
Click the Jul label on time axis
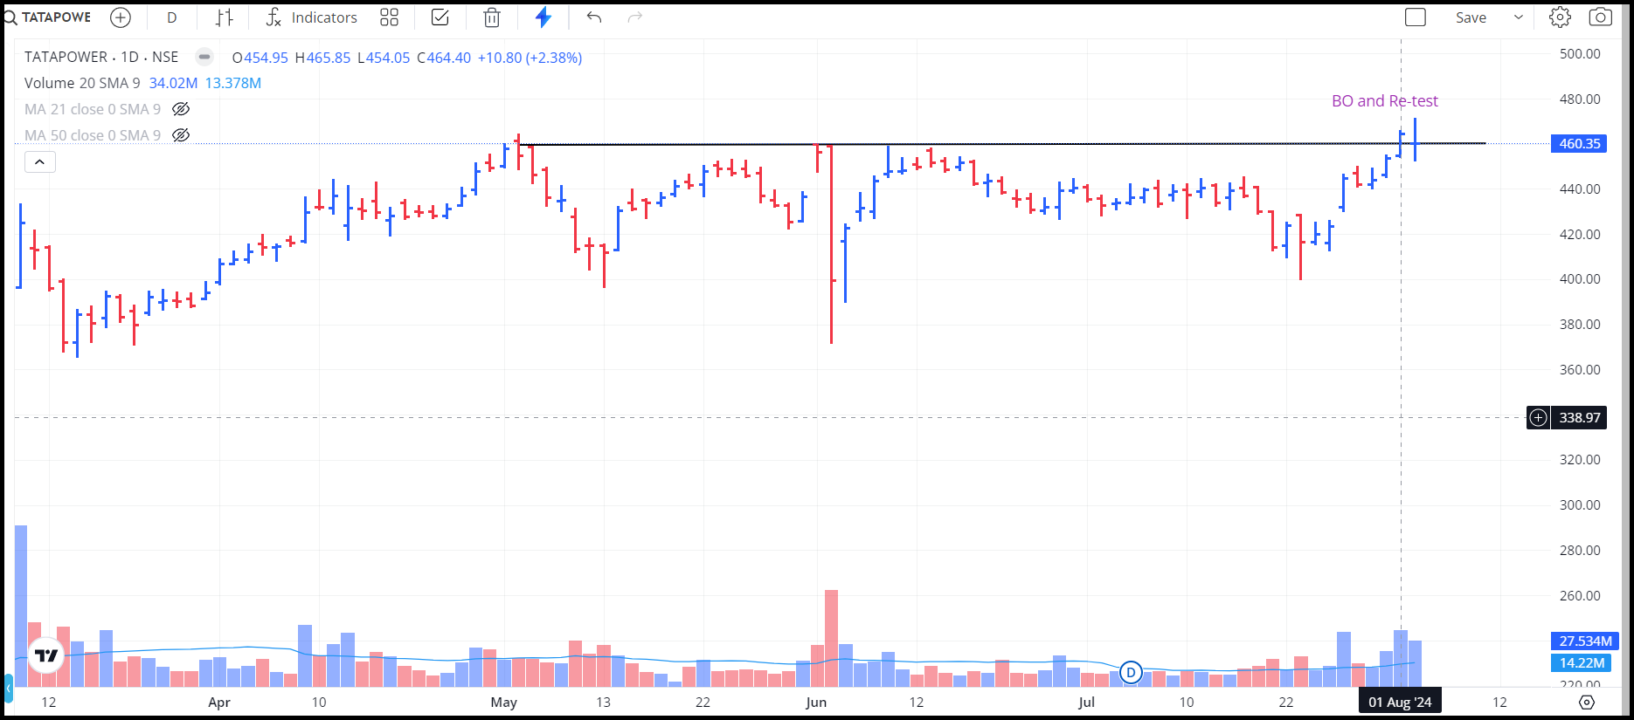tap(1086, 702)
